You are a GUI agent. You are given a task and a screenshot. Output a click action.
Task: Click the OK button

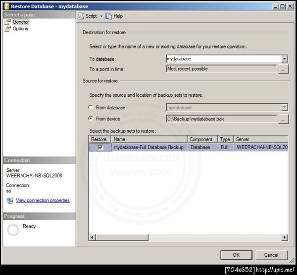tap(236, 255)
